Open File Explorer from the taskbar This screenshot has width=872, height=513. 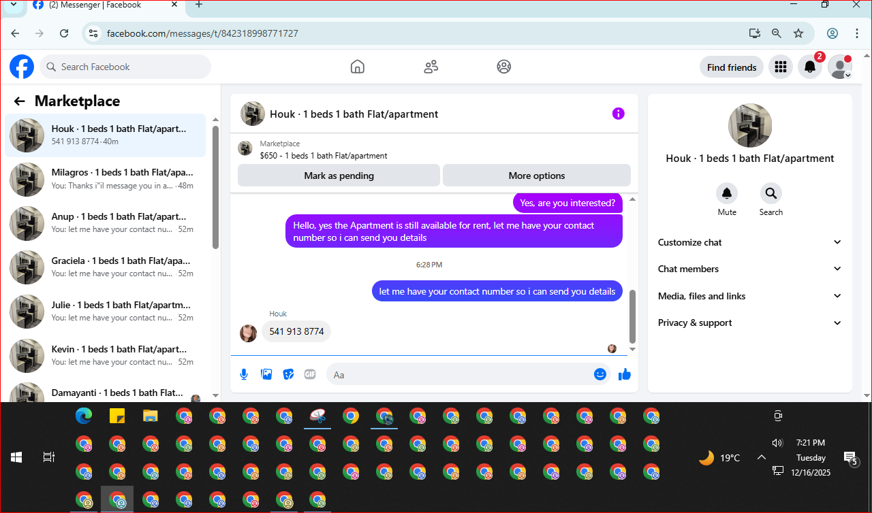[151, 416]
